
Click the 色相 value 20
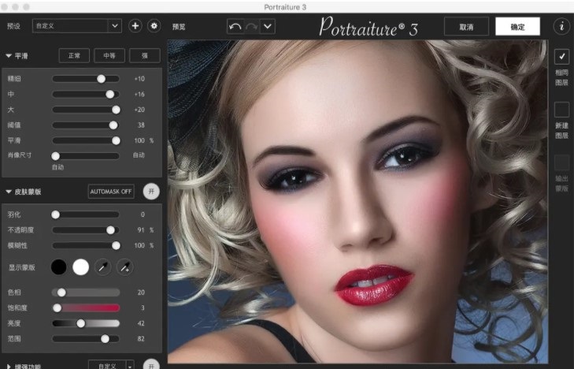[x=141, y=293]
